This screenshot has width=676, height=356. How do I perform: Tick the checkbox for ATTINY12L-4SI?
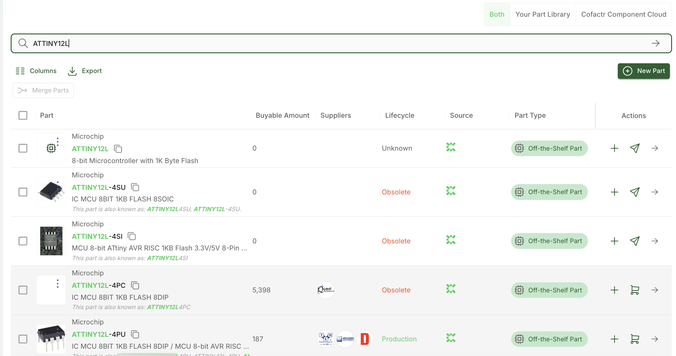(23, 241)
